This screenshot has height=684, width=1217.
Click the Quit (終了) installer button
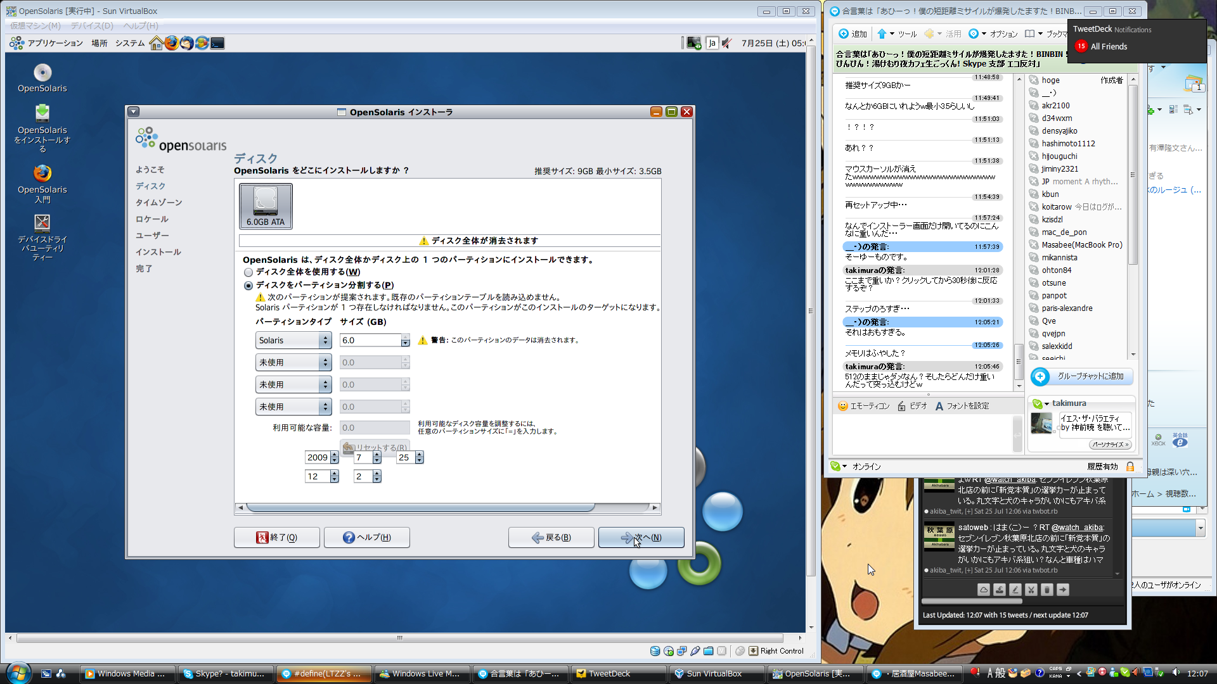point(276,537)
